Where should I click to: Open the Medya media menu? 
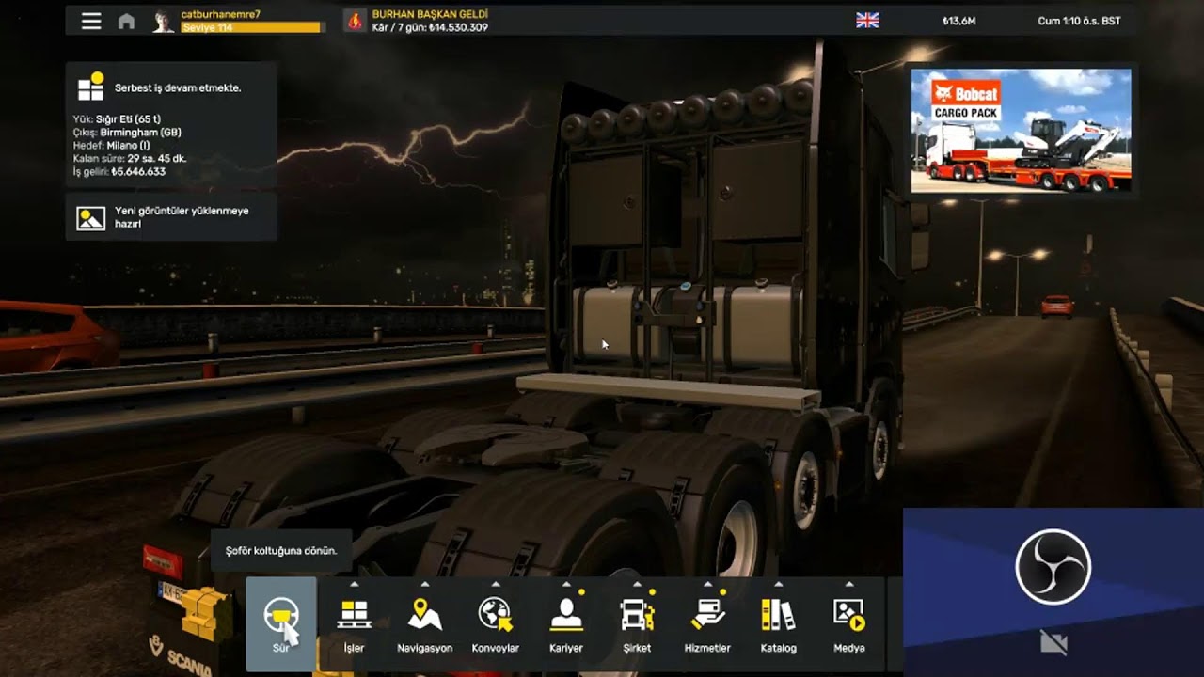point(849,624)
